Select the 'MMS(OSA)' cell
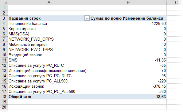Image resolution: width=183 pixels, height=112 pixels. point(49,34)
